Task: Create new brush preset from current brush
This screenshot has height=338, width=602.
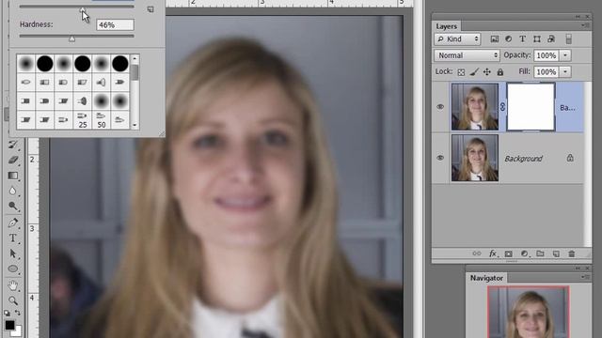Action: (150, 9)
